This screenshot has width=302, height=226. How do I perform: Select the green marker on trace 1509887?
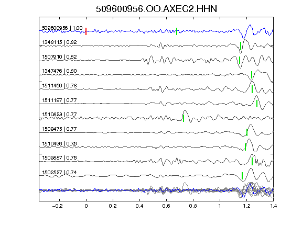[252, 162]
